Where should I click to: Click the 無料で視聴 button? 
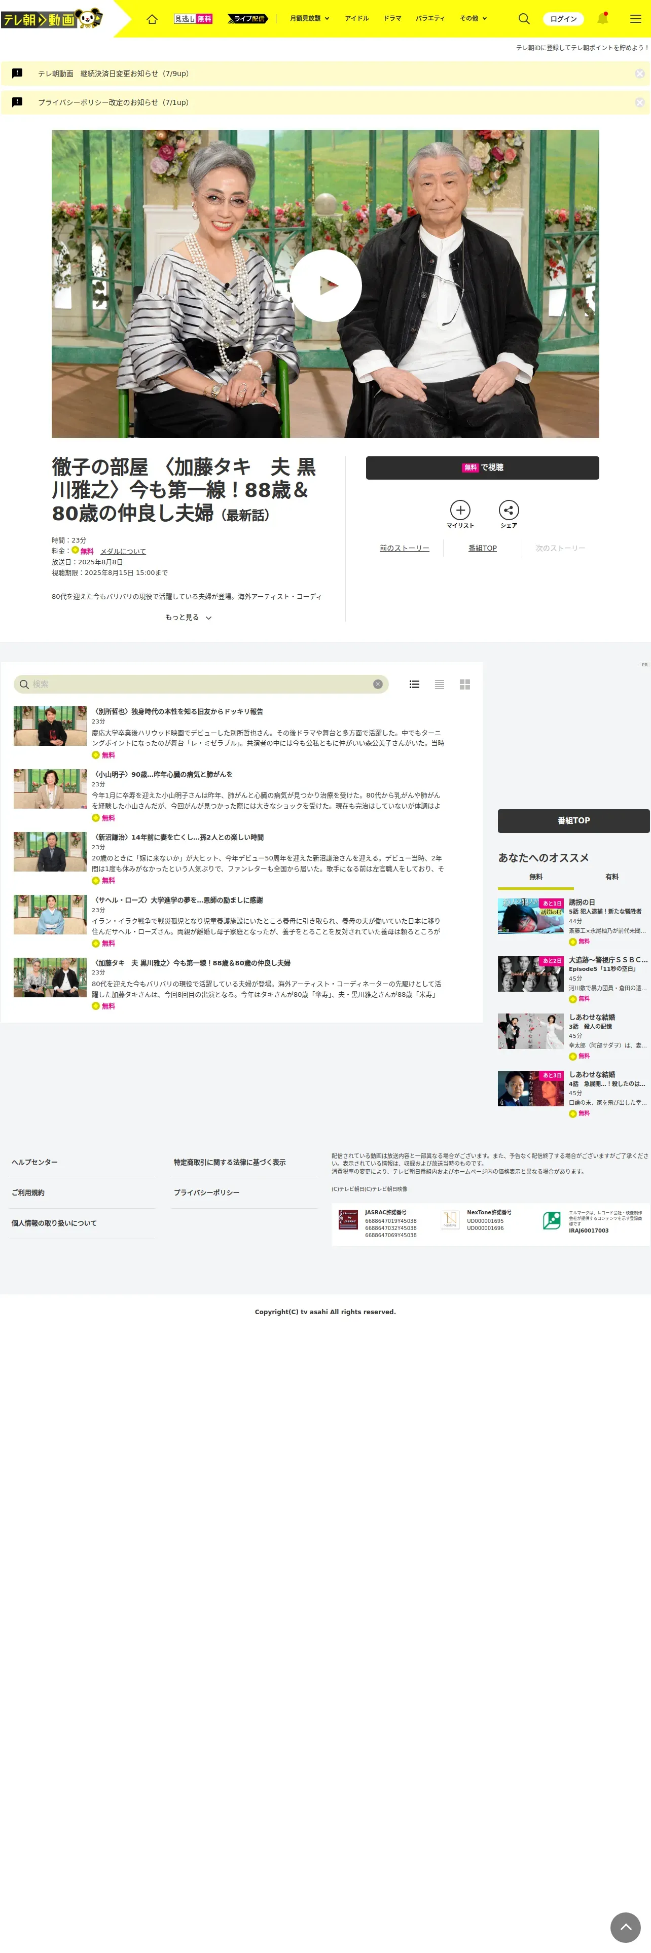pyautogui.click(x=482, y=468)
